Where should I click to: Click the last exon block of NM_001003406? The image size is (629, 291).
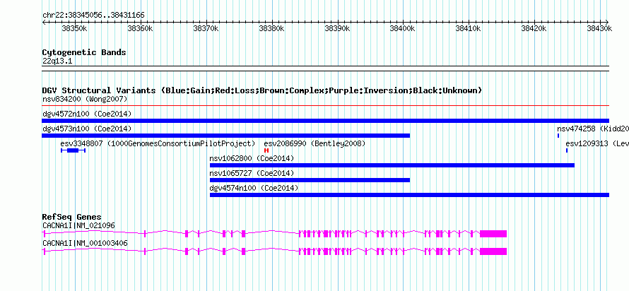pos(493,251)
